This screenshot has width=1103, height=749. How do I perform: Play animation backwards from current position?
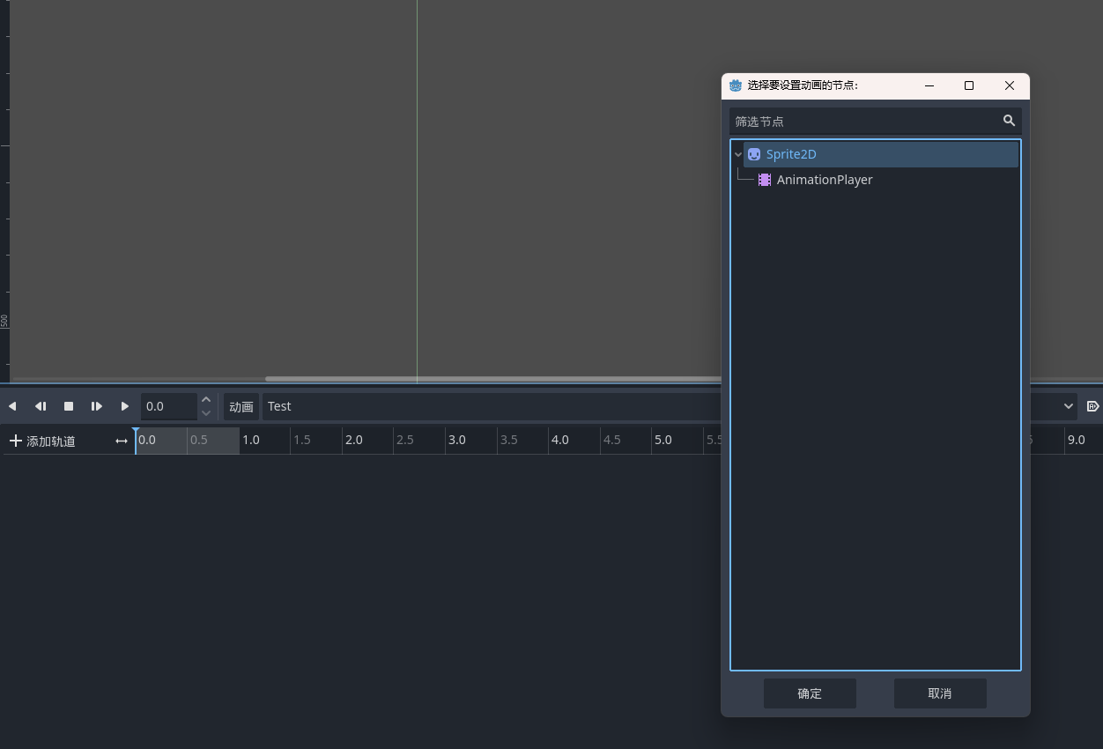tap(12, 406)
